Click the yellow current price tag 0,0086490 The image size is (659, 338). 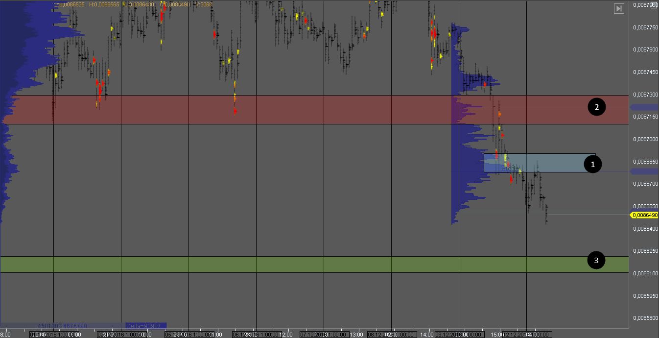click(644, 215)
